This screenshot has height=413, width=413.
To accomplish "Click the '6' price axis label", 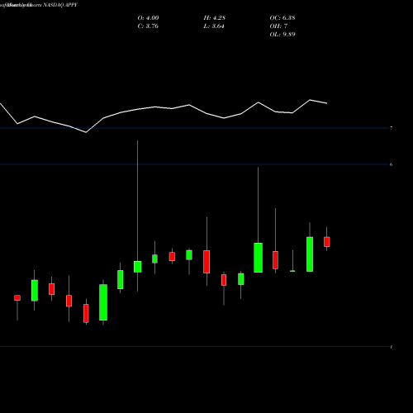I will [391, 164].
